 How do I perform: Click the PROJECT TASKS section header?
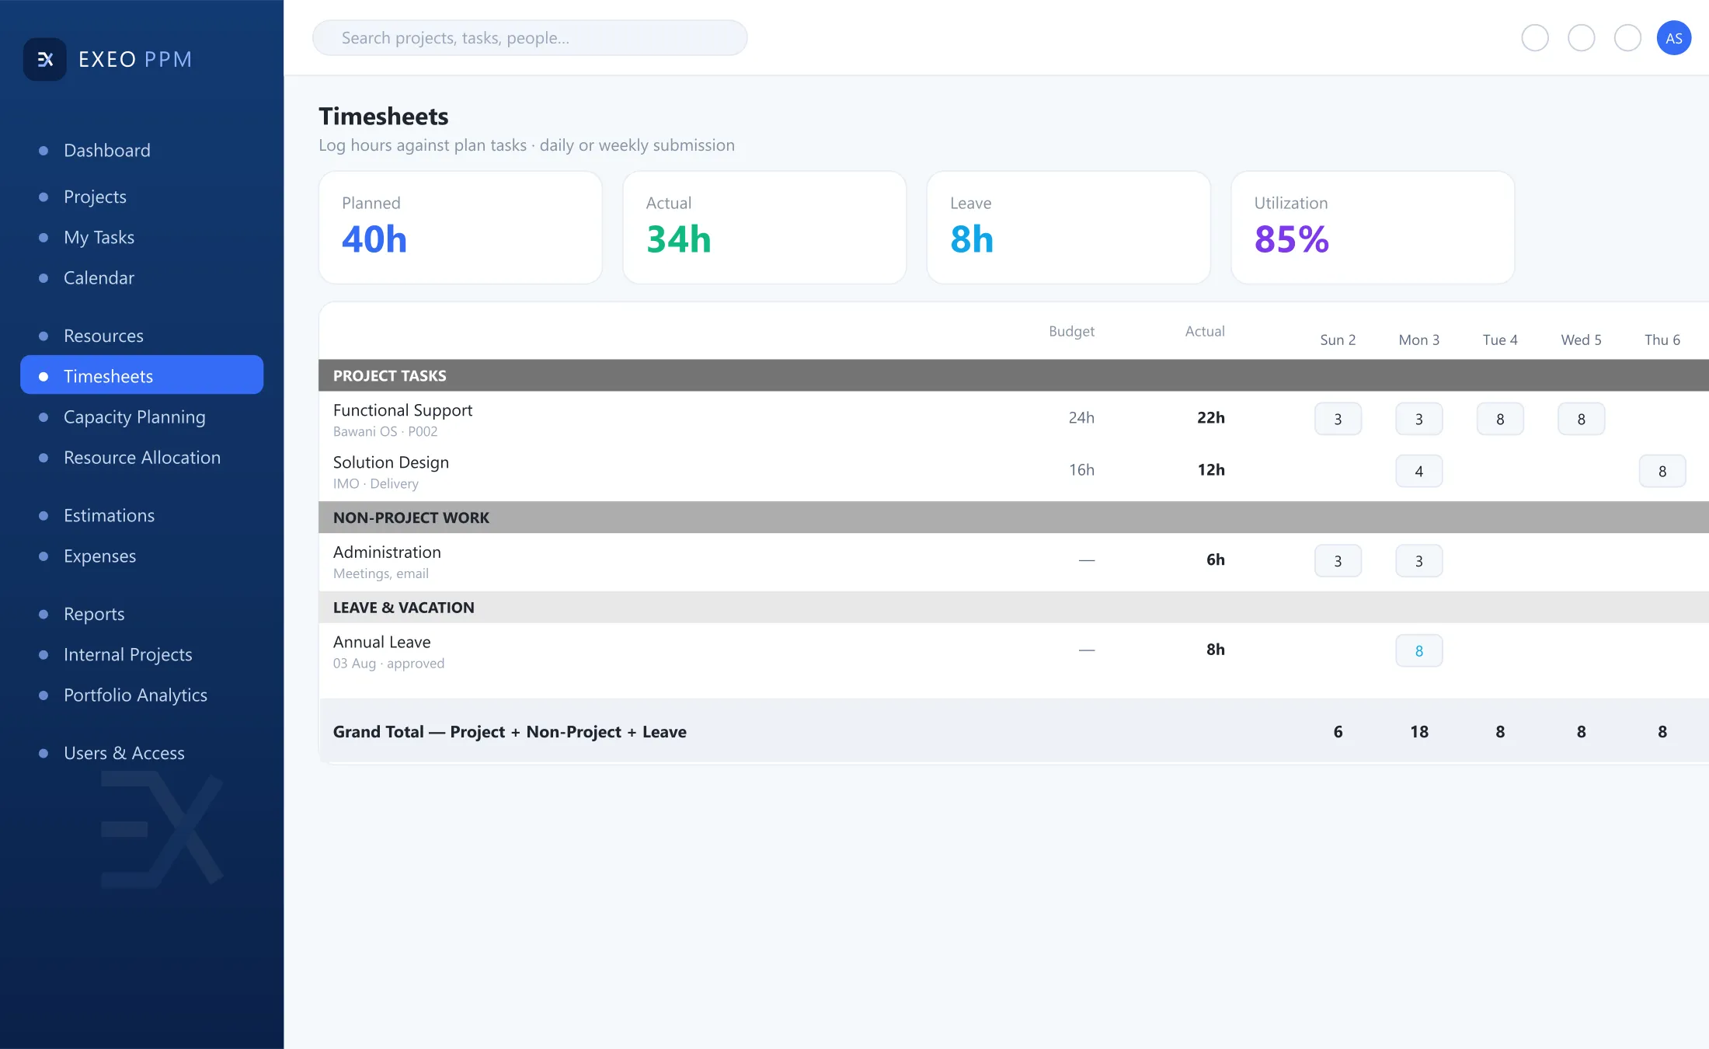coord(1014,375)
